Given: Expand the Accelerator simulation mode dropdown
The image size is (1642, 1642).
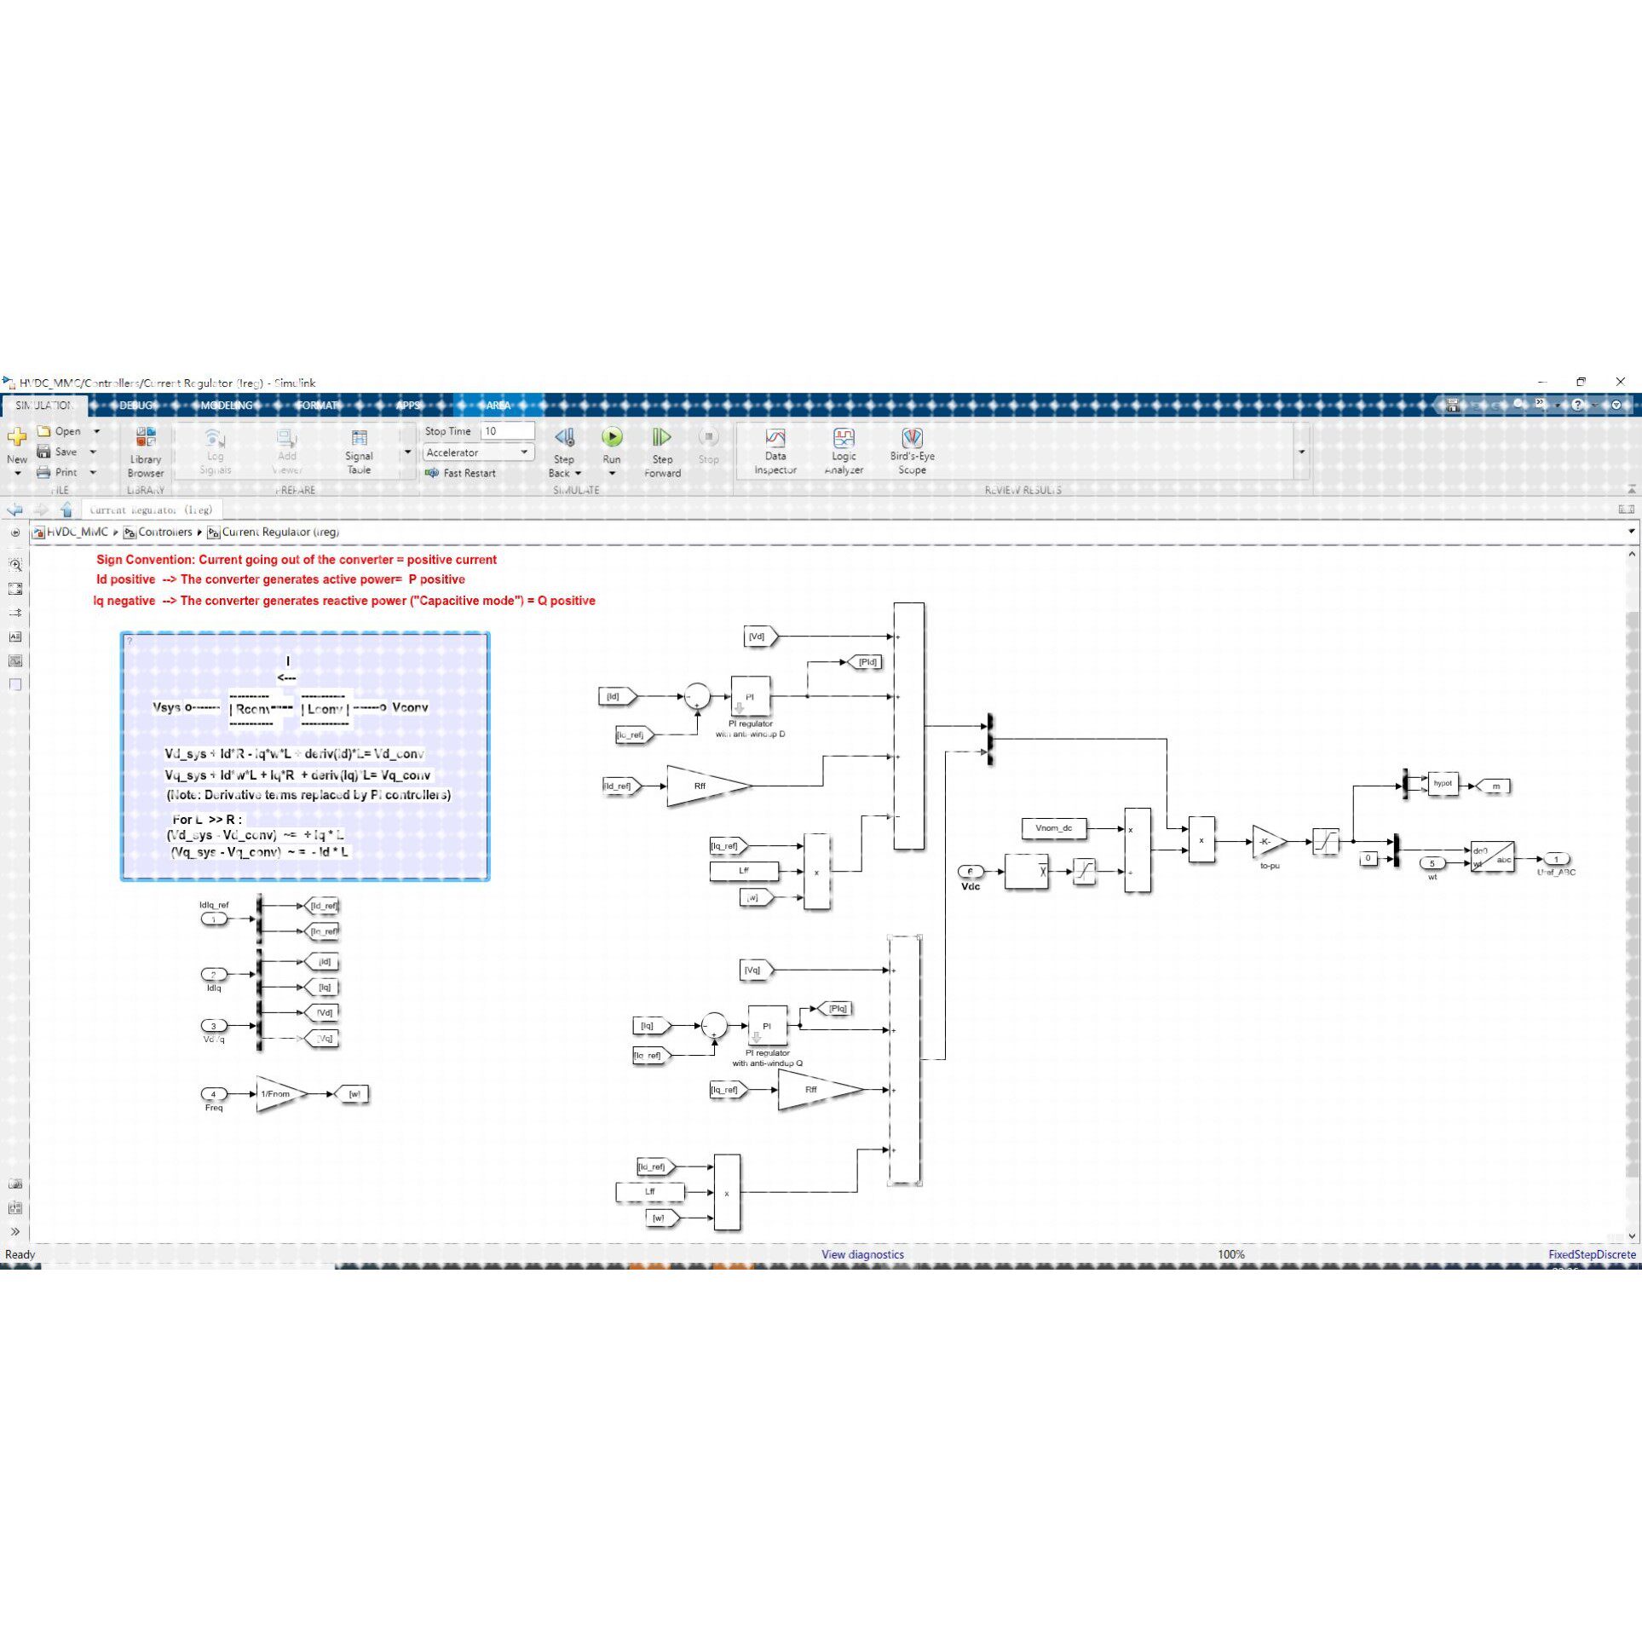Looking at the screenshot, I should point(524,452).
